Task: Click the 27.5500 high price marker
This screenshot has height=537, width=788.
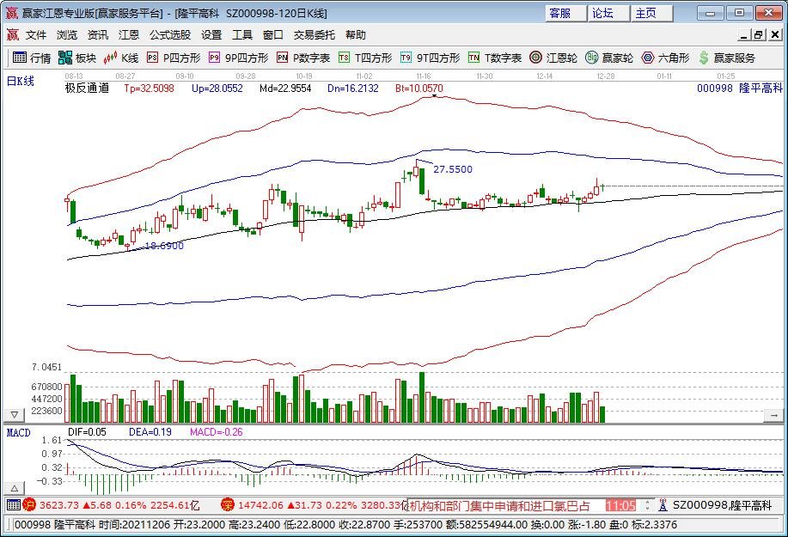Action: [453, 169]
